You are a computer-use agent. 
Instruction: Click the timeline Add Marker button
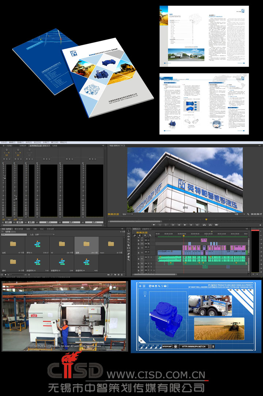click(145, 235)
